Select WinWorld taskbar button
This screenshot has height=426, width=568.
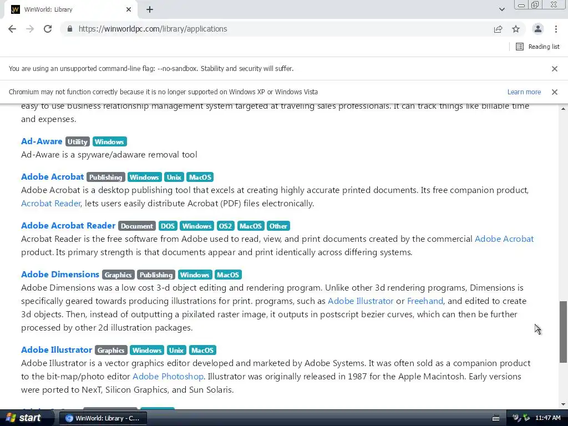pyautogui.click(x=103, y=418)
